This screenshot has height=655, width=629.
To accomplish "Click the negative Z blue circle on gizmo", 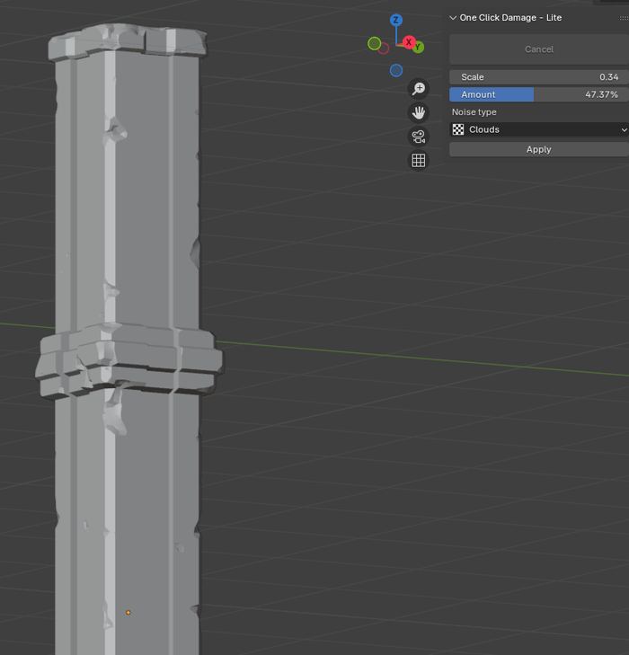I will pos(396,70).
